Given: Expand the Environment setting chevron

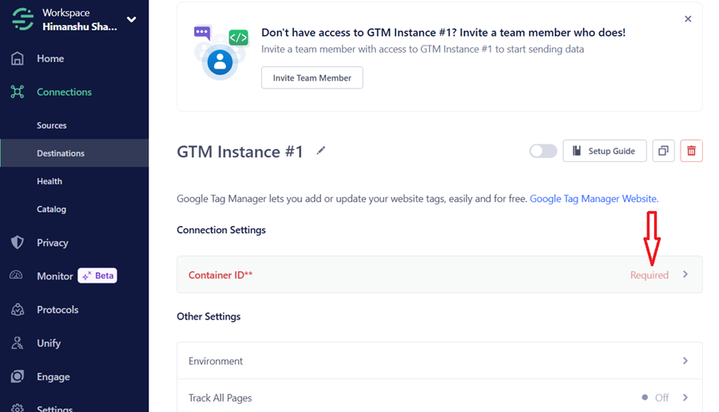Looking at the screenshot, I should pos(685,361).
